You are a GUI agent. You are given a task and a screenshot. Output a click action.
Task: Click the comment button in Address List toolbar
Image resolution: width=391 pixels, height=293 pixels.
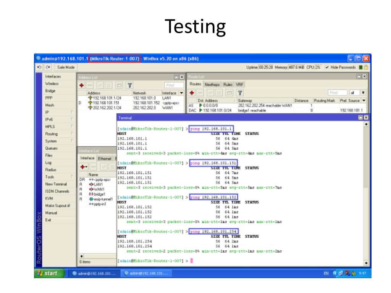119,85
